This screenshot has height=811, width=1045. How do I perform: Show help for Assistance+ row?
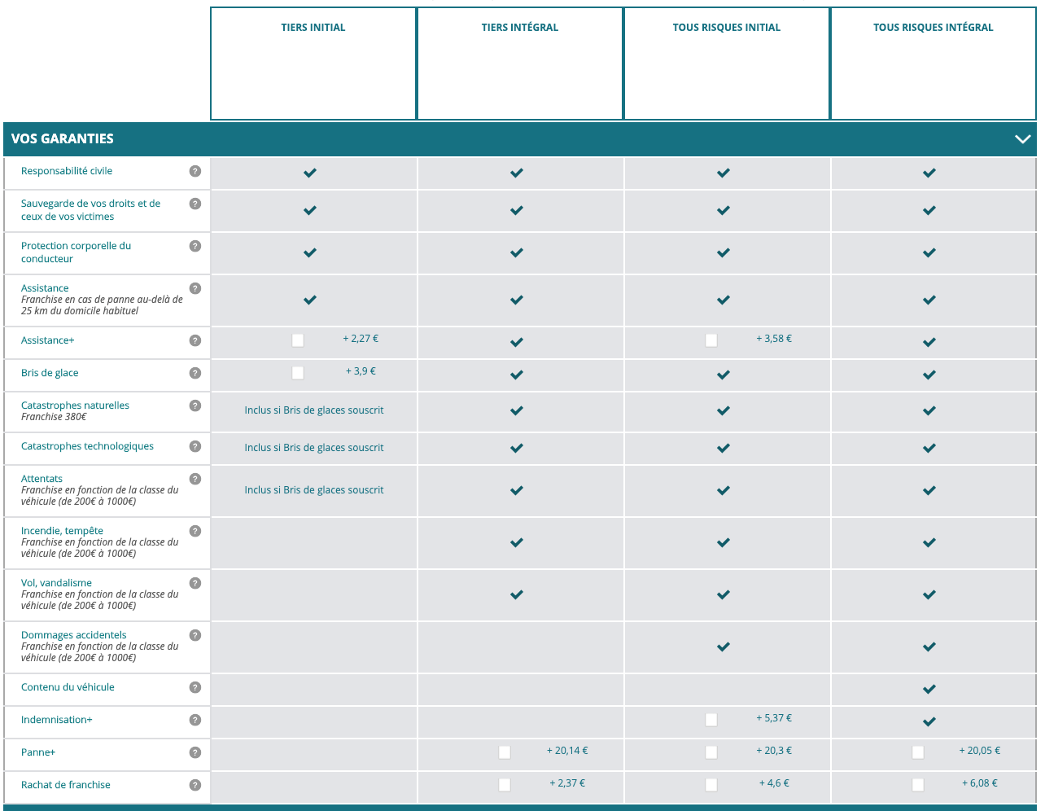(x=195, y=340)
